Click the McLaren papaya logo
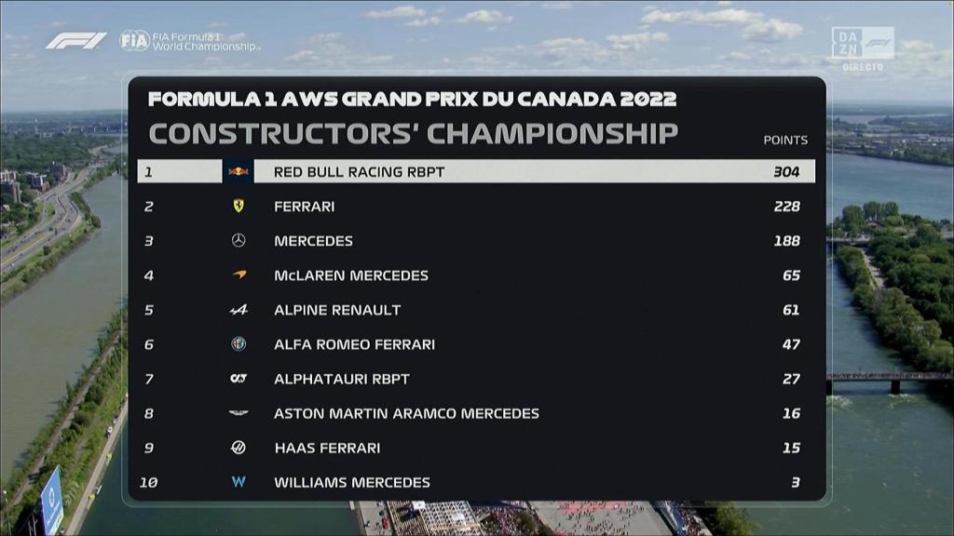The image size is (954, 536). (238, 275)
